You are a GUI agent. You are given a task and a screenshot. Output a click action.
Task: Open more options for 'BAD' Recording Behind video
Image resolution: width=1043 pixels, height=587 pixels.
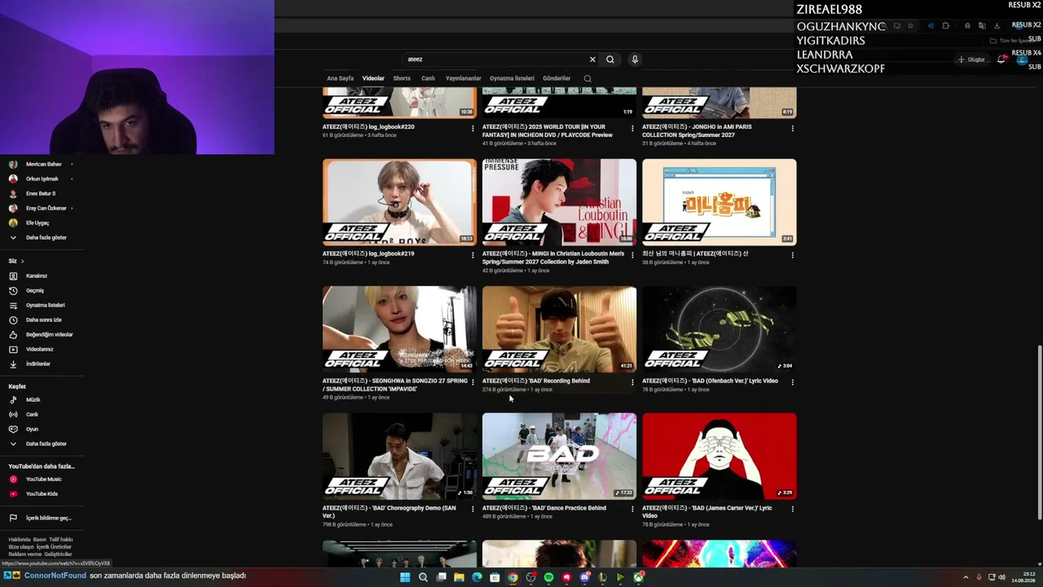[632, 382]
